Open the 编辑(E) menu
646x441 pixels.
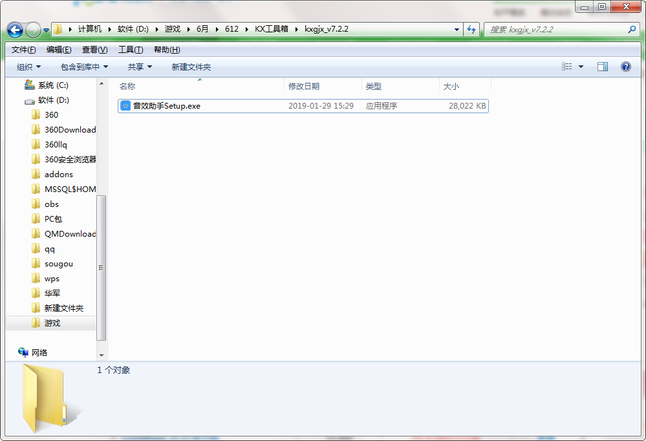coord(59,50)
